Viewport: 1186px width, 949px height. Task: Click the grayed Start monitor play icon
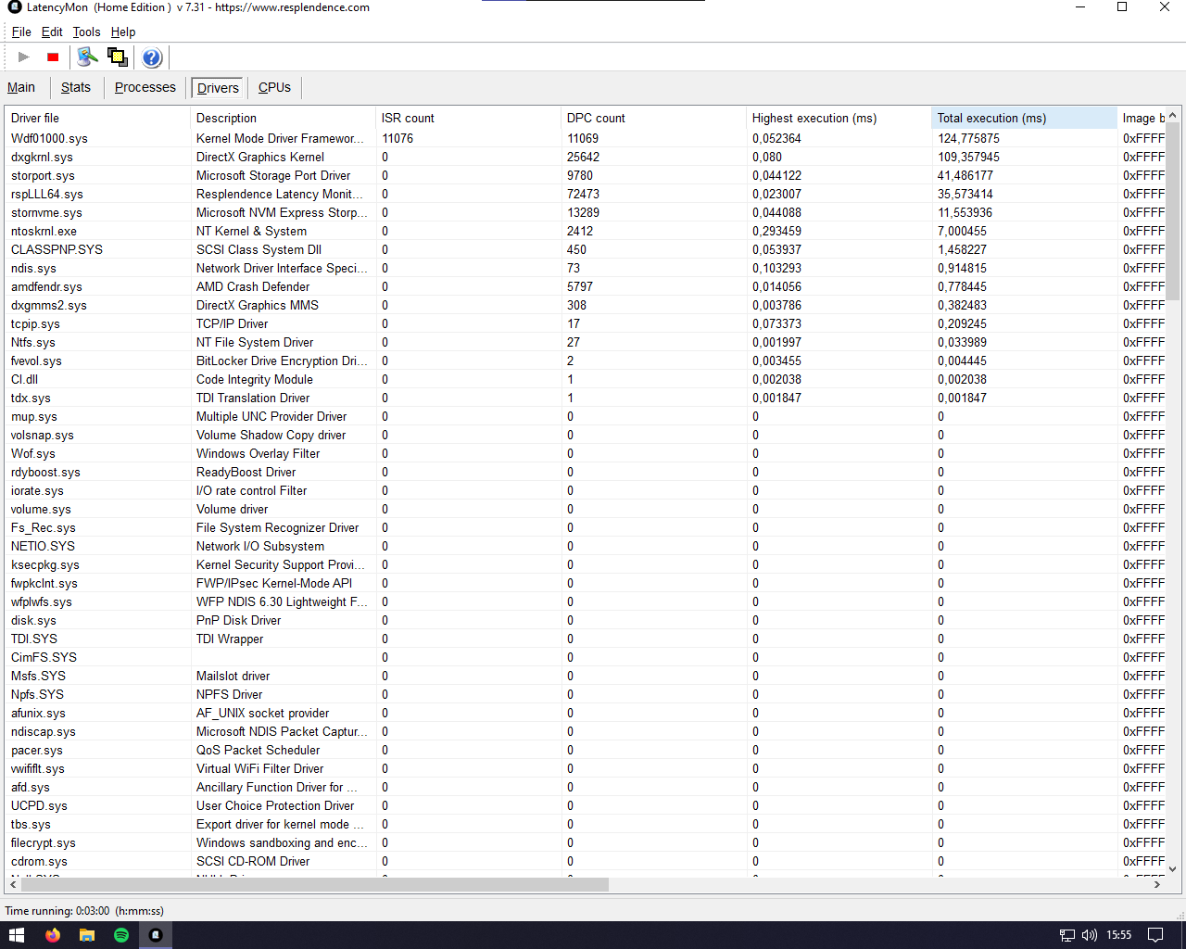(24, 57)
